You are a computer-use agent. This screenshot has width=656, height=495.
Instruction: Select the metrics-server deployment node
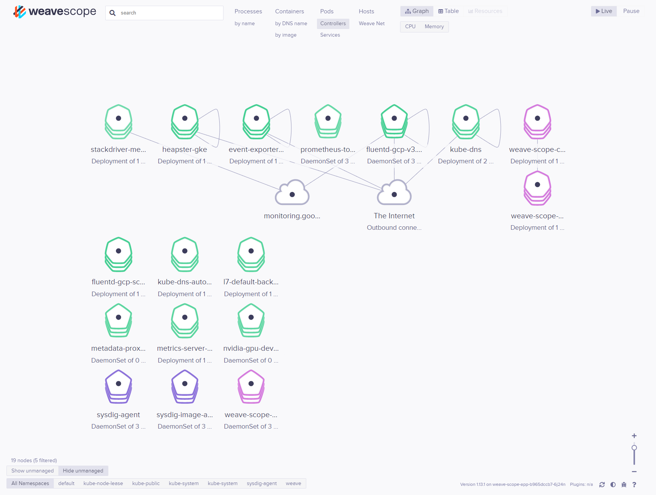click(185, 321)
